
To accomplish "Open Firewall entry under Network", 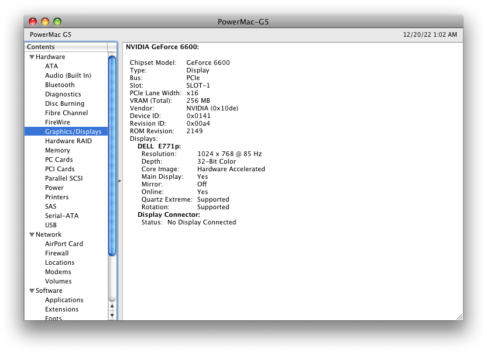I will pos(57,253).
